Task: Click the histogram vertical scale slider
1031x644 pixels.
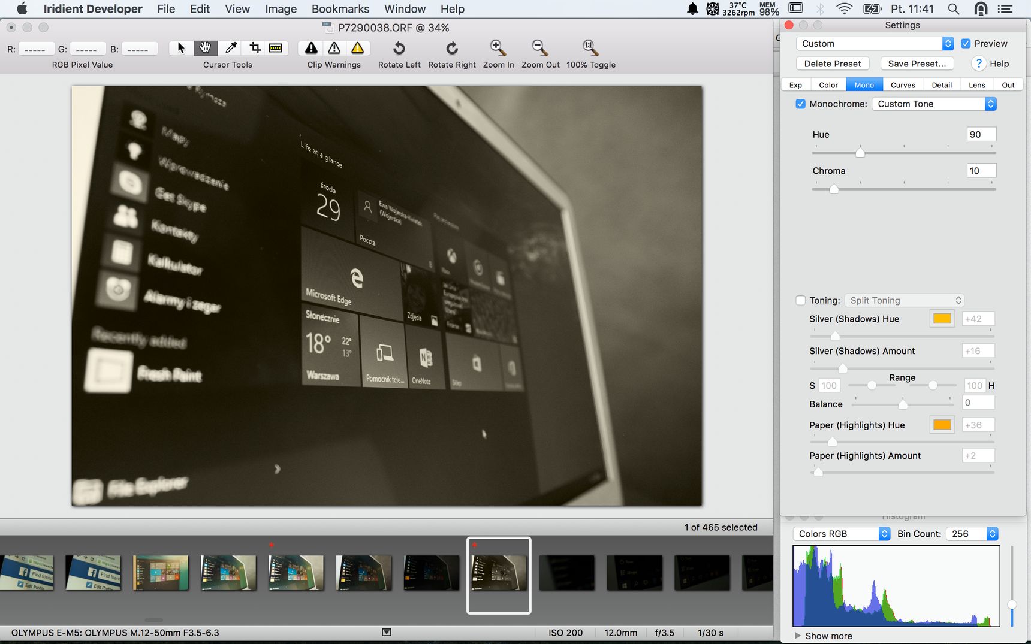Action: [1012, 604]
